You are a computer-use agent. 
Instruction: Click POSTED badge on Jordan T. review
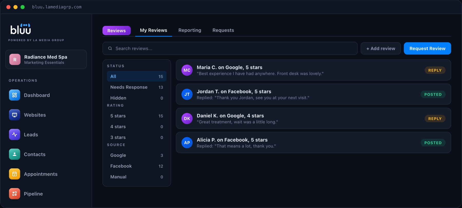point(433,94)
